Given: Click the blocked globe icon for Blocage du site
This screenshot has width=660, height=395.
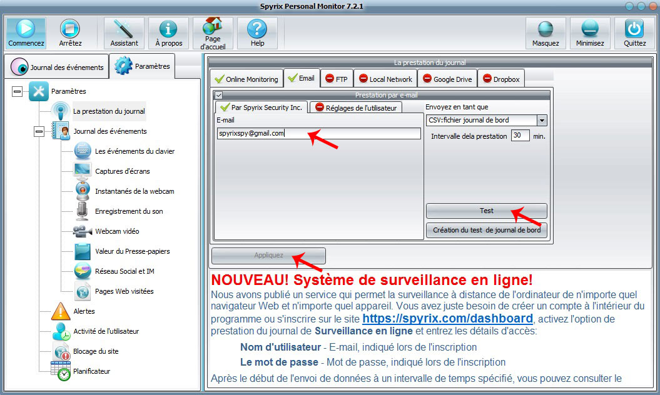Looking at the screenshot, I should (x=61, y=351).
